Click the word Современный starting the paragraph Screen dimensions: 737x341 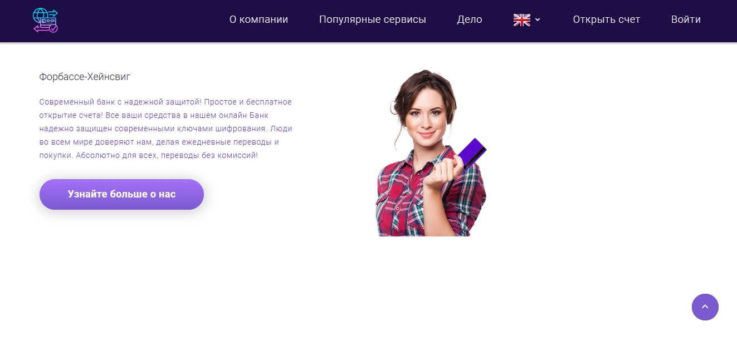(65, 102)
